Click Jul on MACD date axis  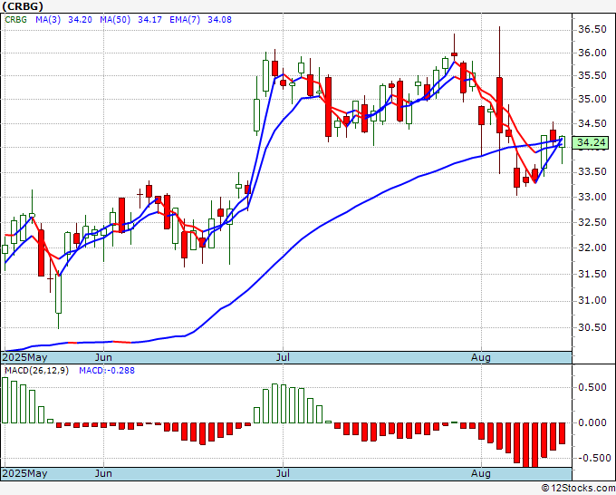click(283, 473)
